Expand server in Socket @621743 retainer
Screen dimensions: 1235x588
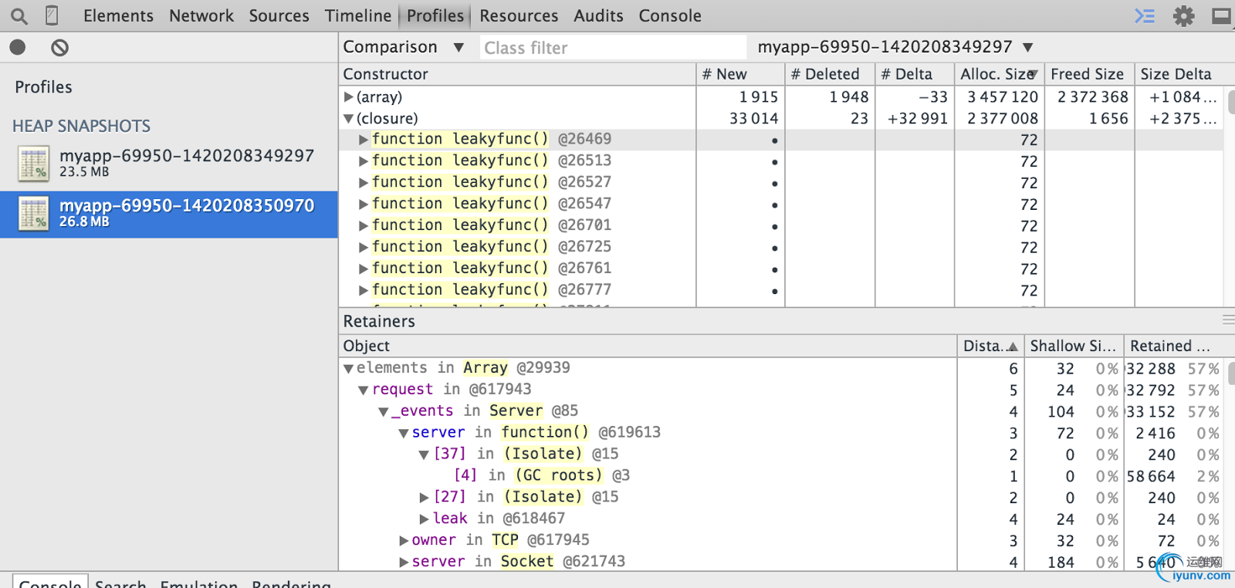(404, 563)
